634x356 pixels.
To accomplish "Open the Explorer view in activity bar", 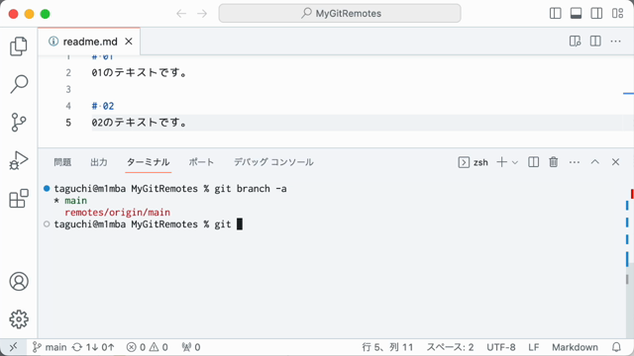I will 19,46.
